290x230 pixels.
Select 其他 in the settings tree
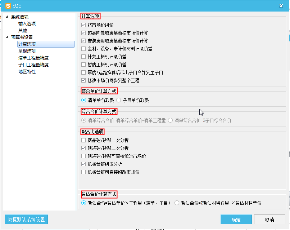click(22, 31)
